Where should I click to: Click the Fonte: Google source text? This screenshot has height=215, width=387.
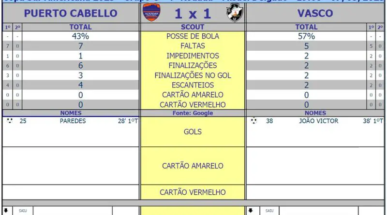[x=193, y=113]
